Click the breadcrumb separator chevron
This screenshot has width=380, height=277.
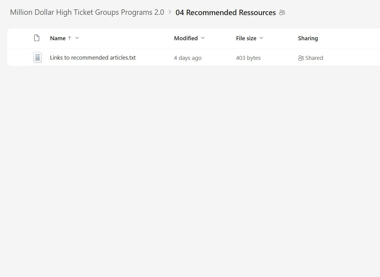click(170, 12)
